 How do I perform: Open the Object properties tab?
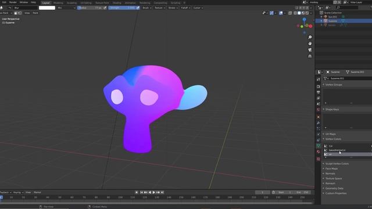(319, 117)
